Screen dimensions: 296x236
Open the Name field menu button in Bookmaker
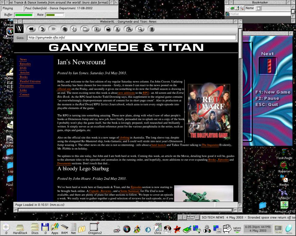coord(258,8)
